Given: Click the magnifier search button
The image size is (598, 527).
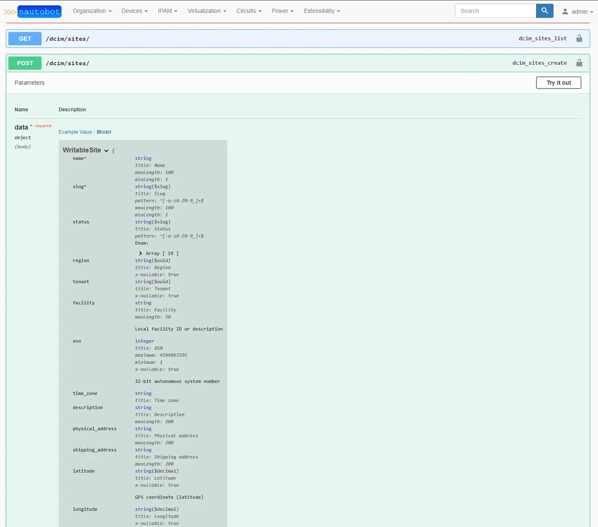Looking at the screenshot, I should coord(544,11).
